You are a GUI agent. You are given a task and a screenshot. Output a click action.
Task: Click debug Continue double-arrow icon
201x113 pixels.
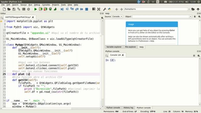tap(82, 9)
